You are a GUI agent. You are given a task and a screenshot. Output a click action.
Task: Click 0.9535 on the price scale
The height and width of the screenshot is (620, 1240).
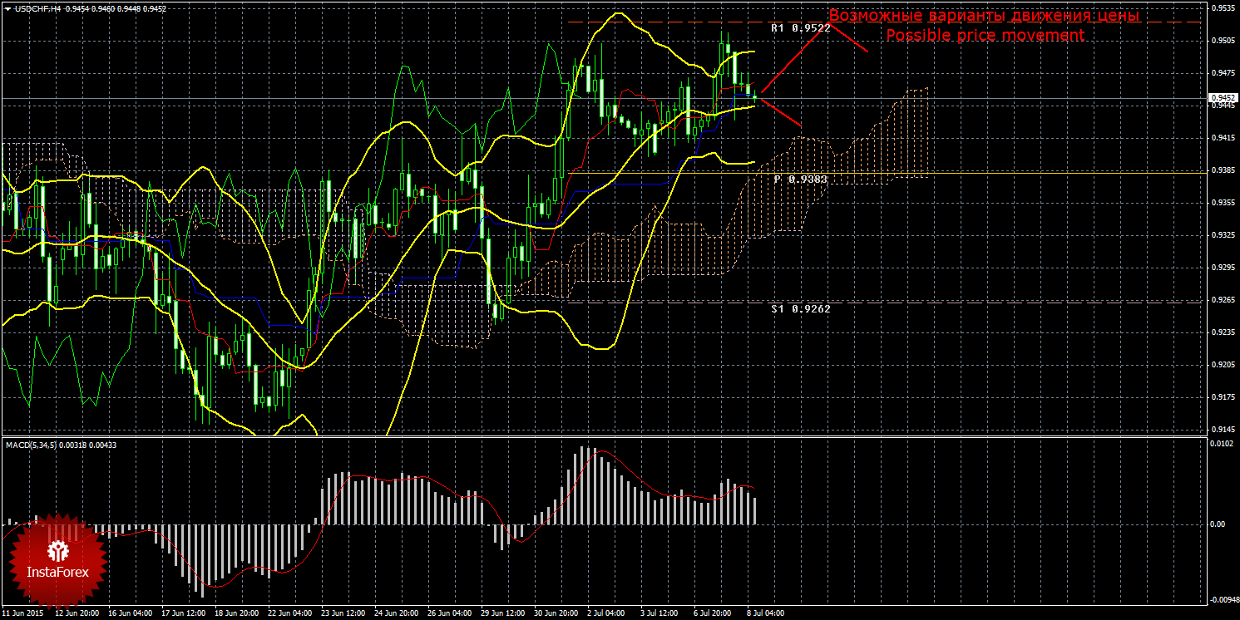tap(1222, 7)
